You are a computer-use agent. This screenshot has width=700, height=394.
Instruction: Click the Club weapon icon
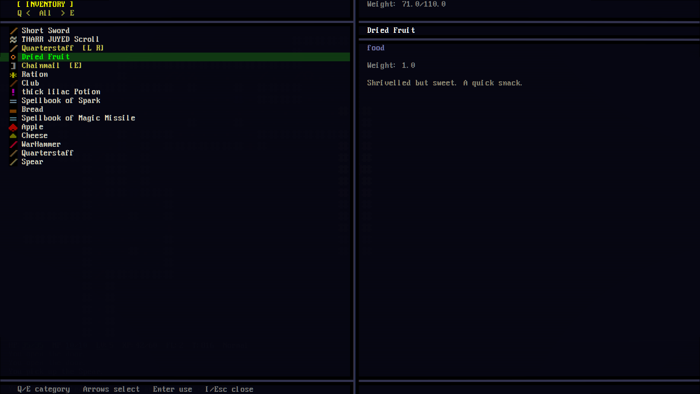point(13,83)
